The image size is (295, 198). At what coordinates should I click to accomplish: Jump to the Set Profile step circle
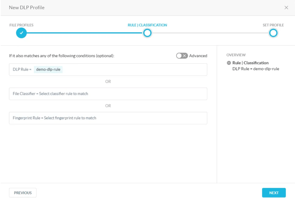273,33
